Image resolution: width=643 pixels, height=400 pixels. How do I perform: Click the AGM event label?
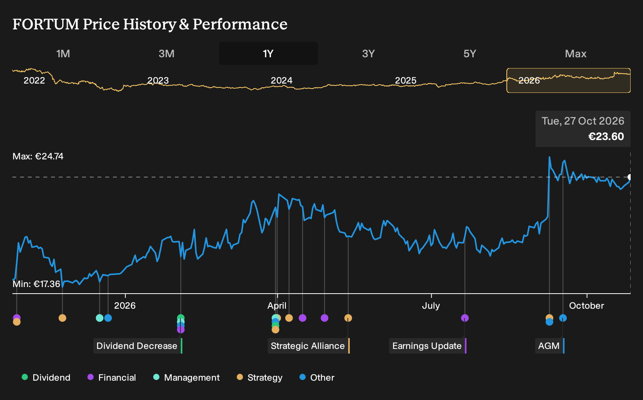(x=549, y=346)
